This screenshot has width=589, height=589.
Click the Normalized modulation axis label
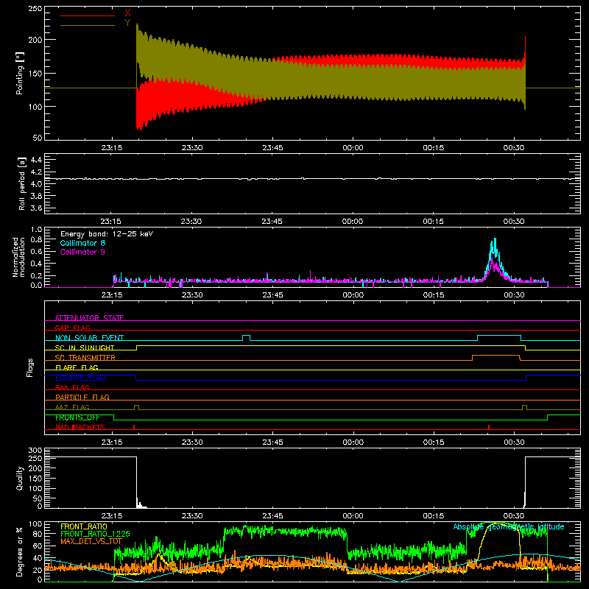pos(19,257)
